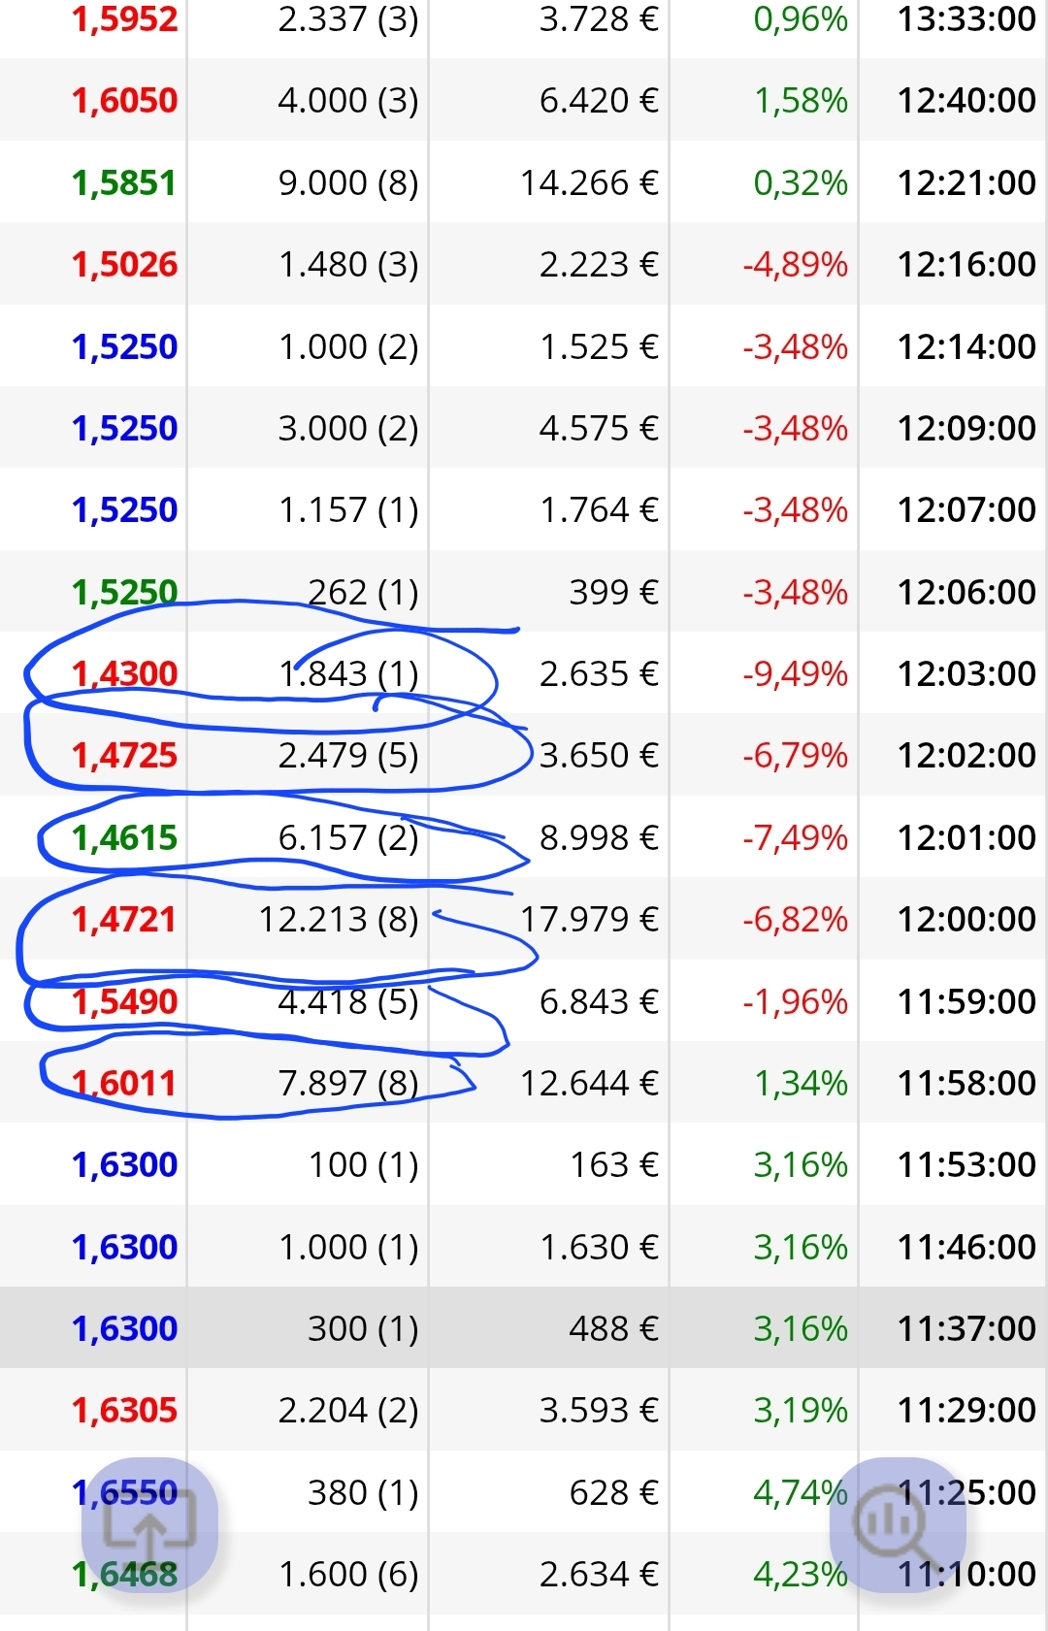Click the 3,19% change value

[x=801, y=1410]
